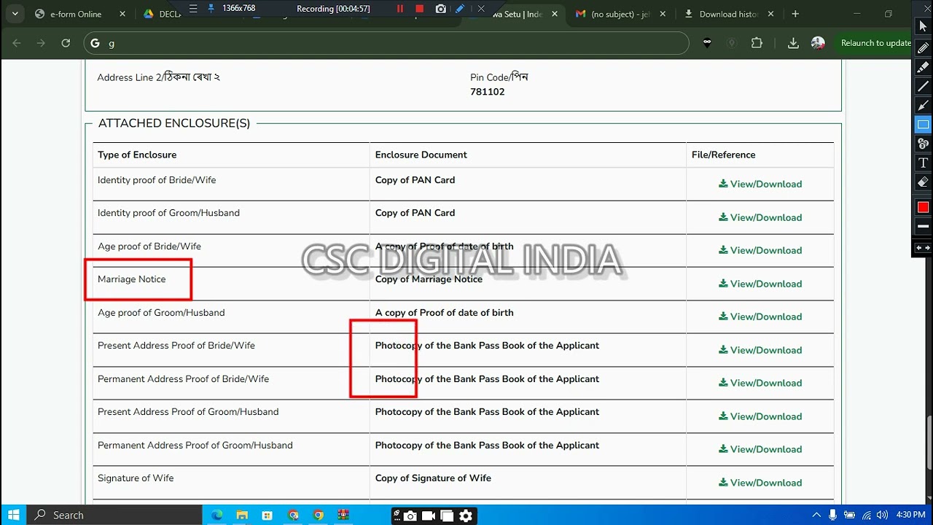
Task: Pause the screen recording
Action: (399, 9)
